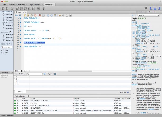Click the editor horizontal scrollbar
This screenshot has width=162, height=117.
coord(80,71)
